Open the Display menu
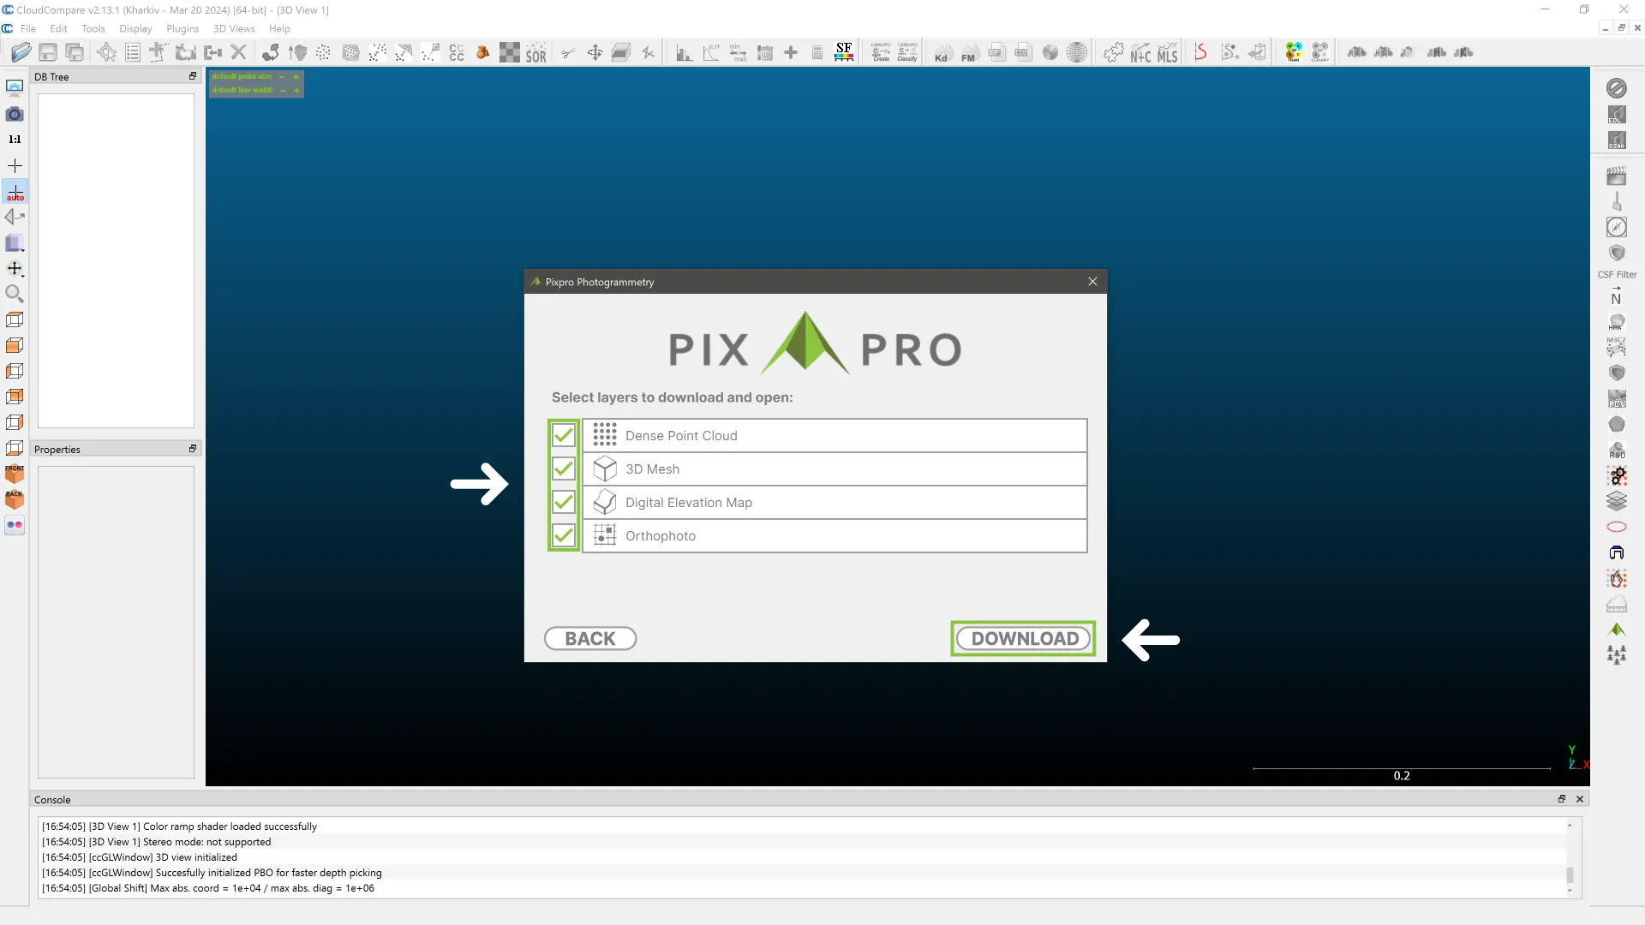This screenshot has height=925, width=1645. pos(135,28)
